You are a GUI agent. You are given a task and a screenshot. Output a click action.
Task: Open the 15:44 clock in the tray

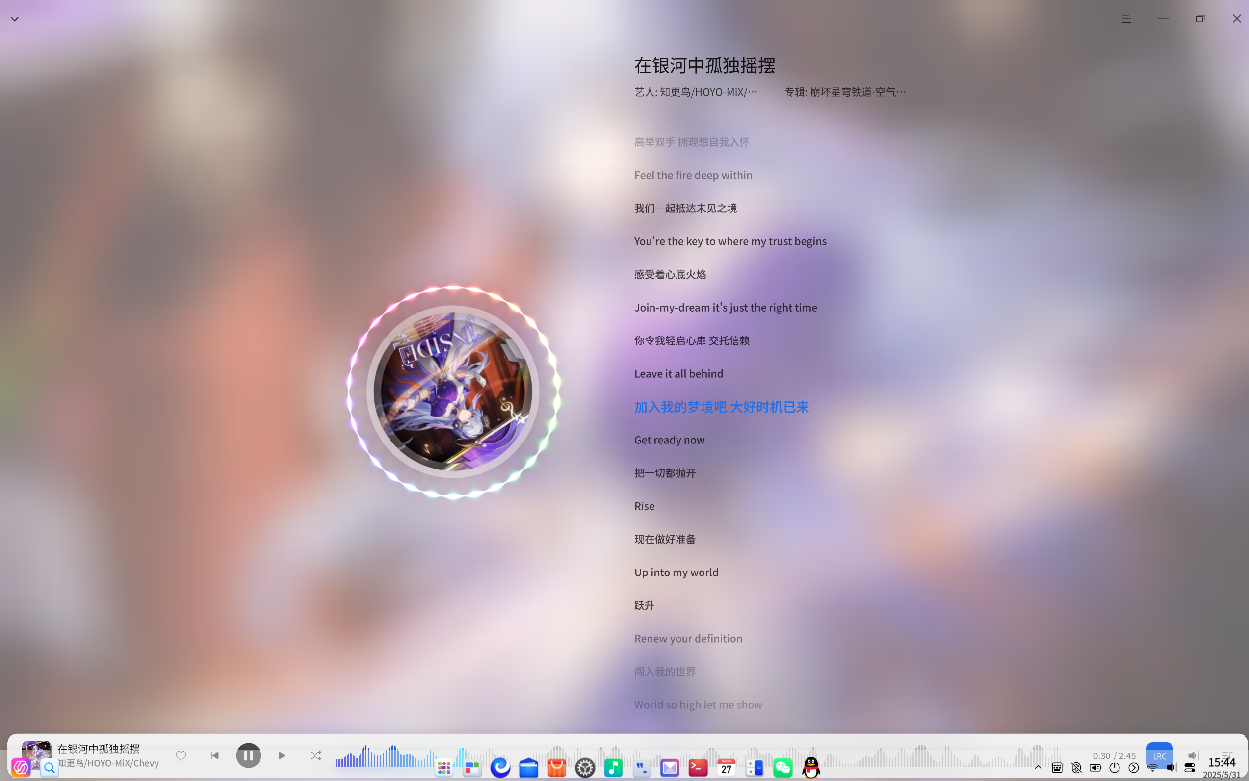tap(1222, 762)
